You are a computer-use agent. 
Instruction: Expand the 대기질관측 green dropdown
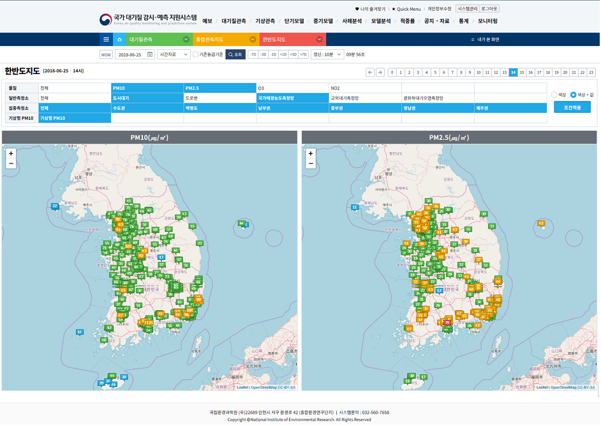pos(159,40)
